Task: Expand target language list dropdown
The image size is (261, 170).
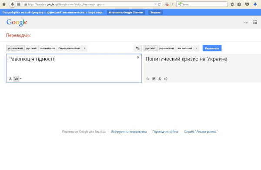Action: (197, 48)
